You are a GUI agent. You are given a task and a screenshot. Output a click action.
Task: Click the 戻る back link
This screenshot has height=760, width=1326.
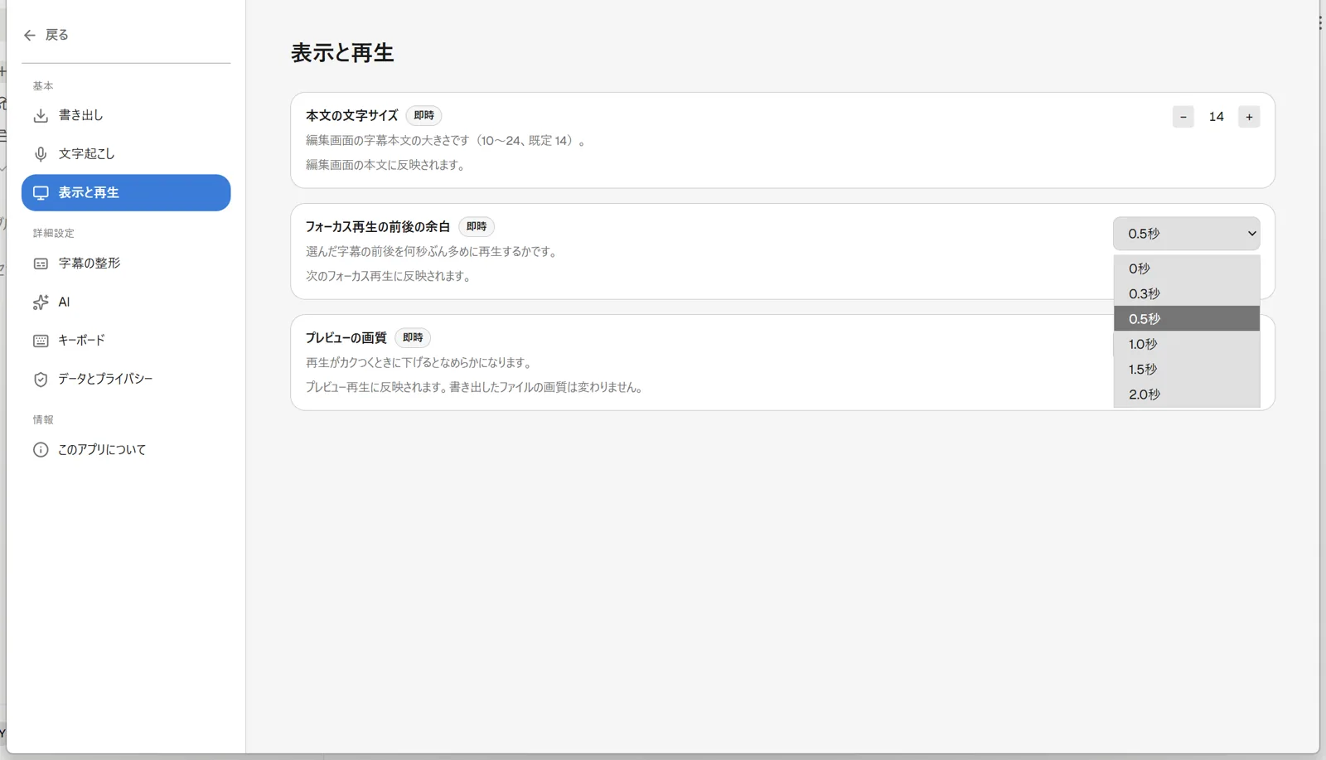(46, 35)
